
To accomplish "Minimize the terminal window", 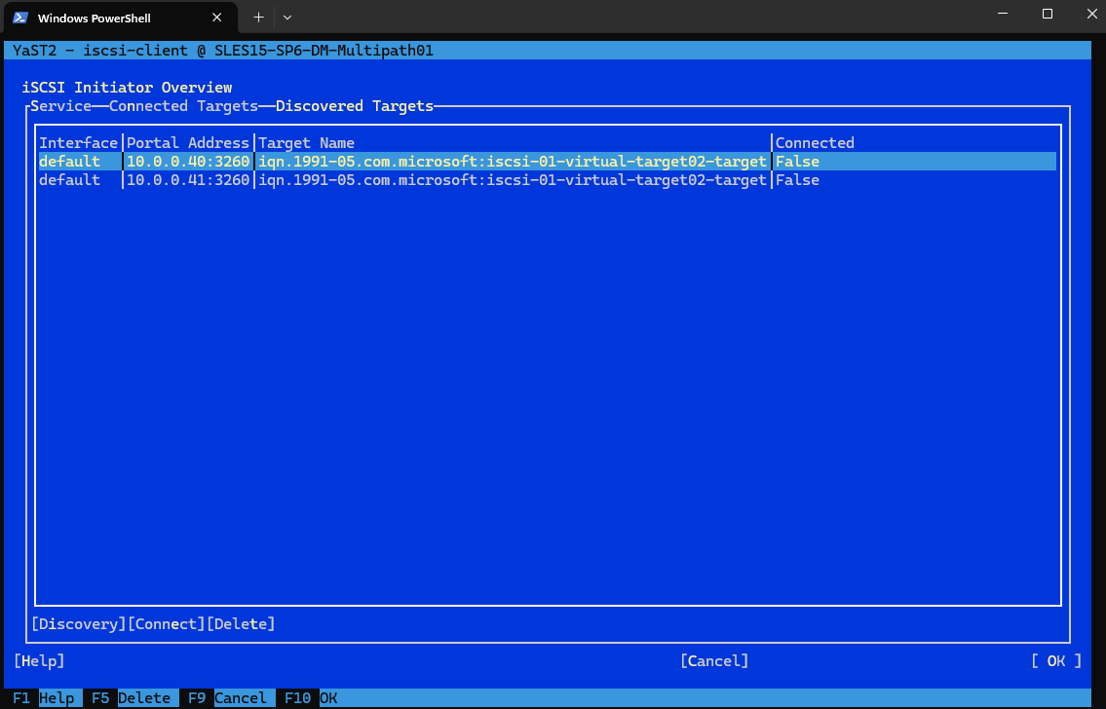I will tap(1003, 14).
